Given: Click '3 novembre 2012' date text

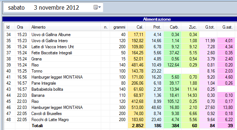Looking at the screenshot, I should pyautogui.click(x=56, y=7).
